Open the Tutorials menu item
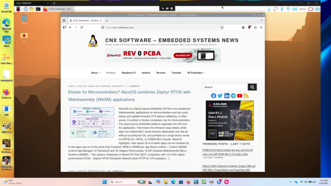331x186 pixels. 176,73
